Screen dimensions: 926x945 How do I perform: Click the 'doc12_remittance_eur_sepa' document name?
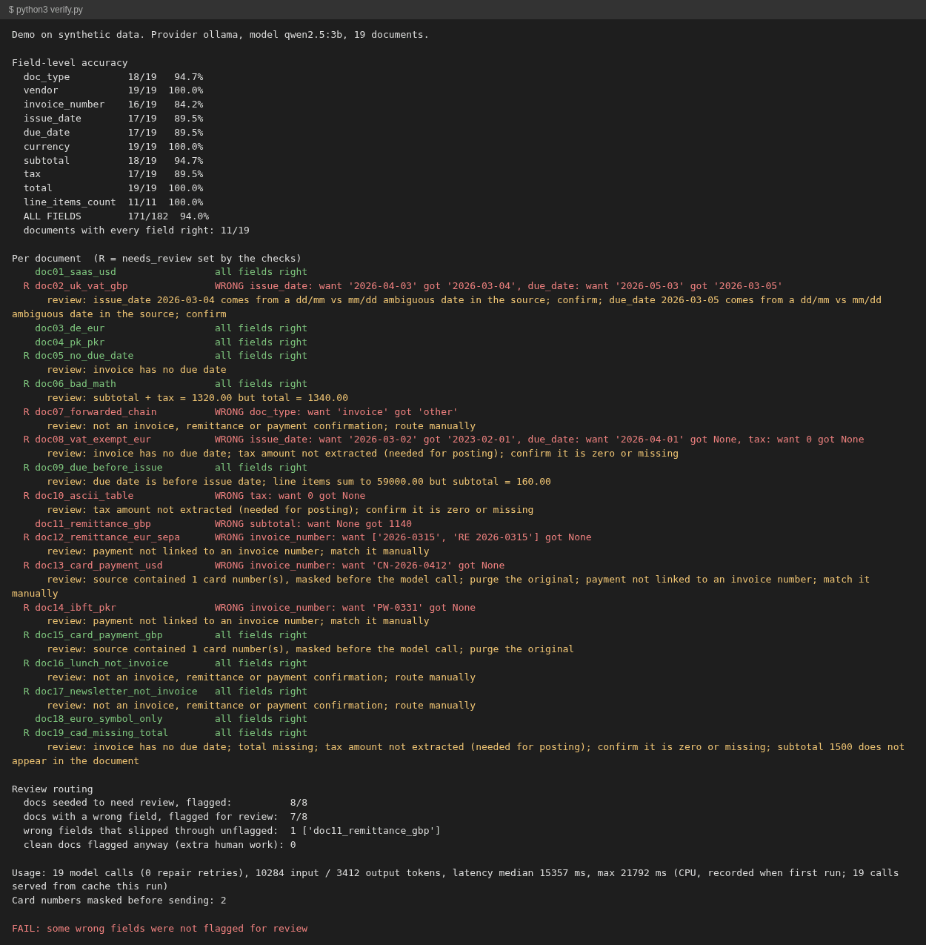click(107, 537)
